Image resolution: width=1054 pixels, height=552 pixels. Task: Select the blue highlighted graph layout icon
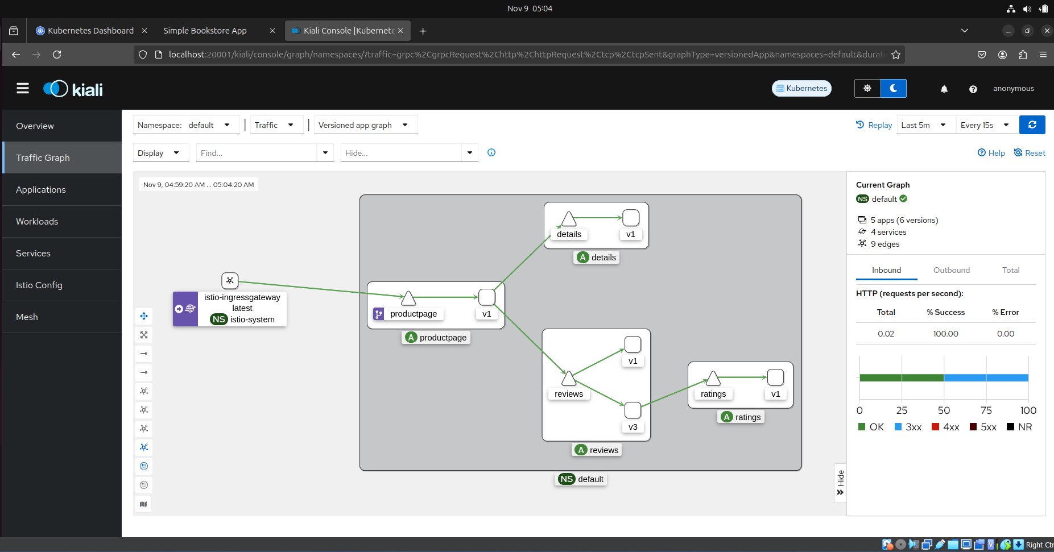144,447
